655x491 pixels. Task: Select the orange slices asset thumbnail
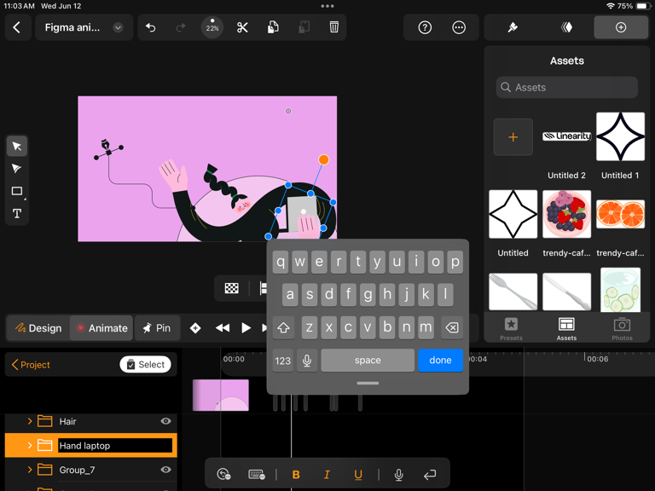point(620,214)
